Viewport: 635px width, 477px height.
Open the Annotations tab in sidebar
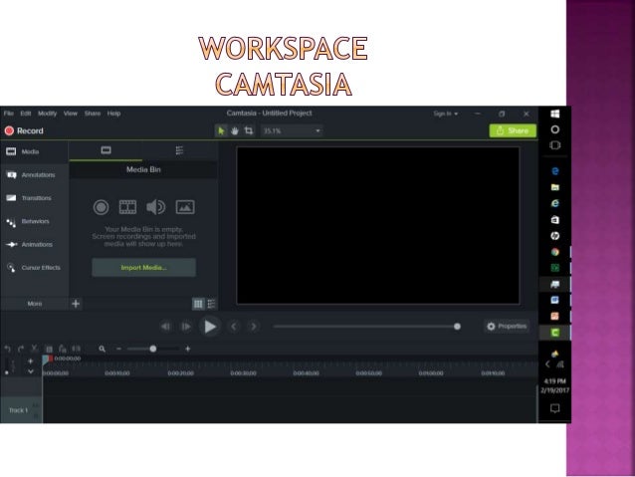pos(35,175)
